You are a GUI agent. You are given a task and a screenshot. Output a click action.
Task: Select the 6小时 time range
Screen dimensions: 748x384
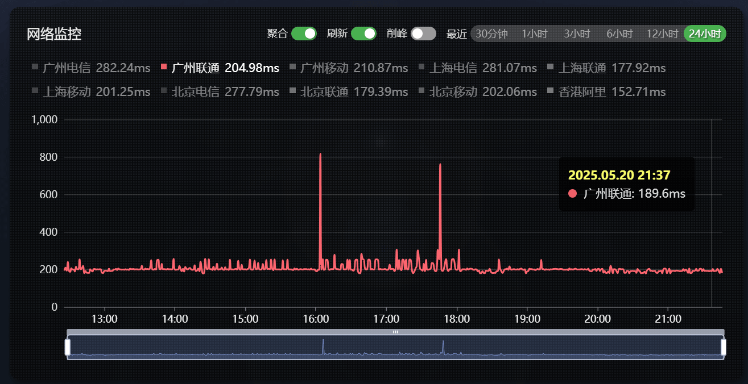[x=619, y=34]
